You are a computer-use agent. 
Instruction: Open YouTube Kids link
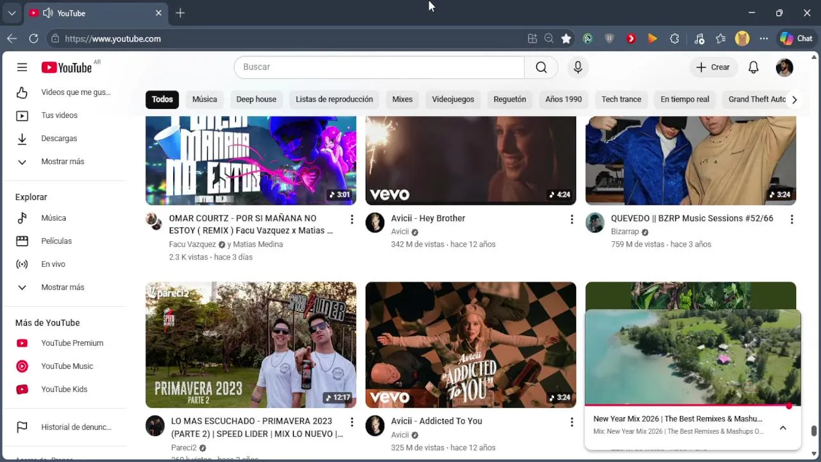coord(65,389)
